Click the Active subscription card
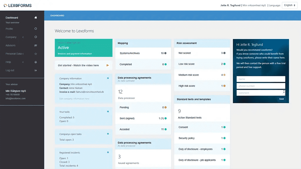The image size is (301, 169). point(83,48)
